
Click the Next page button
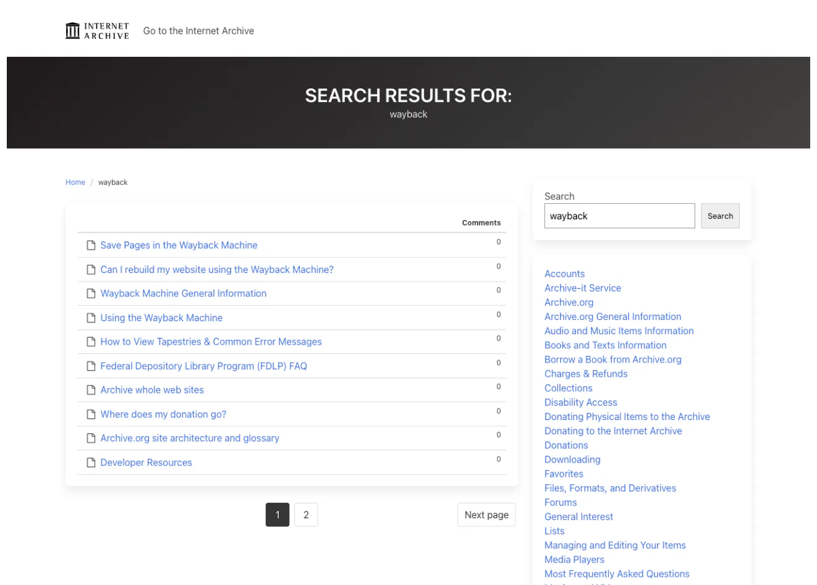click(x=486, y=515)
